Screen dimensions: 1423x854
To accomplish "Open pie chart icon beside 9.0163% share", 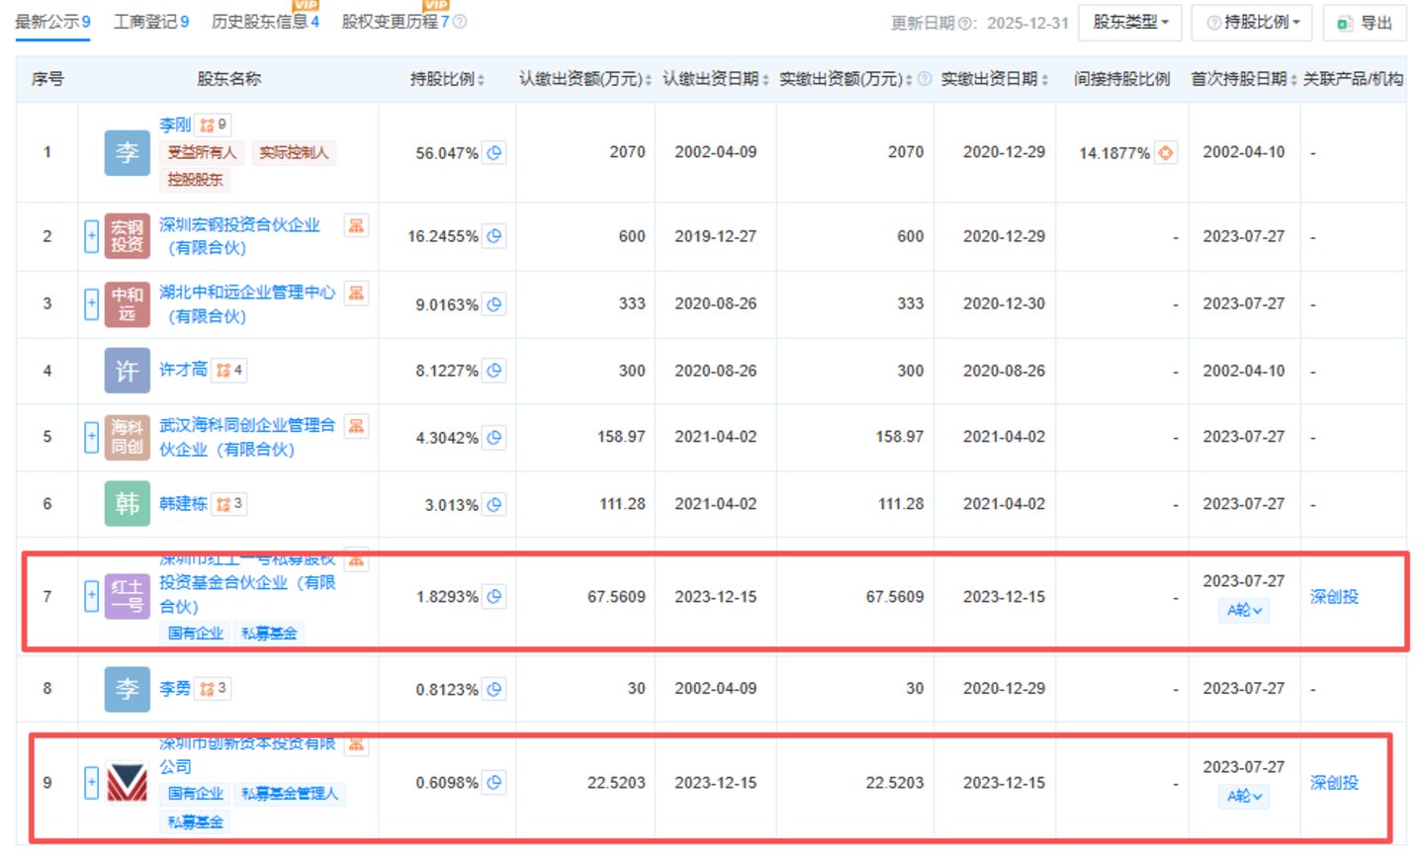I will pyautogui.click(x=494, y=304).
